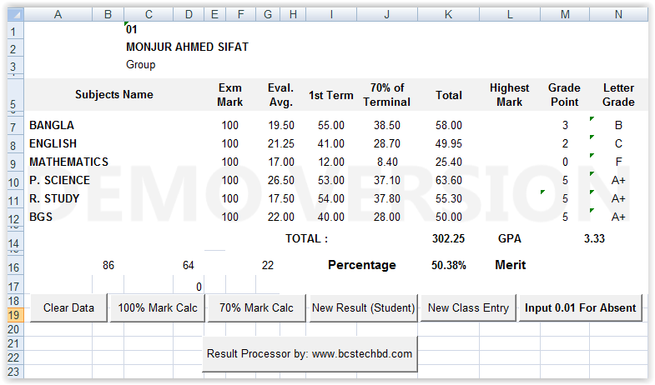Viewport: 655px width, 385px height.
Task: Select row 7 header
Action: [x=16, y=127]
